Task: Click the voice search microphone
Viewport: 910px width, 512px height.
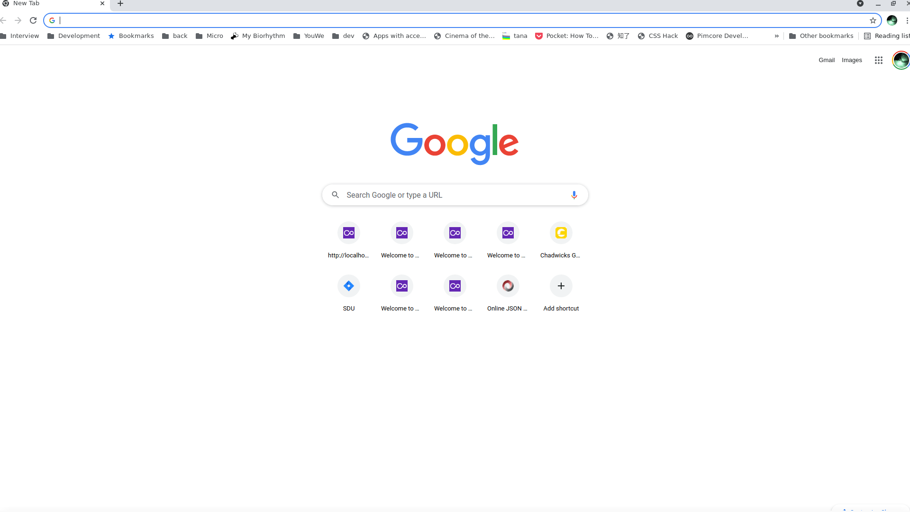Action: (x=574, y=195)
